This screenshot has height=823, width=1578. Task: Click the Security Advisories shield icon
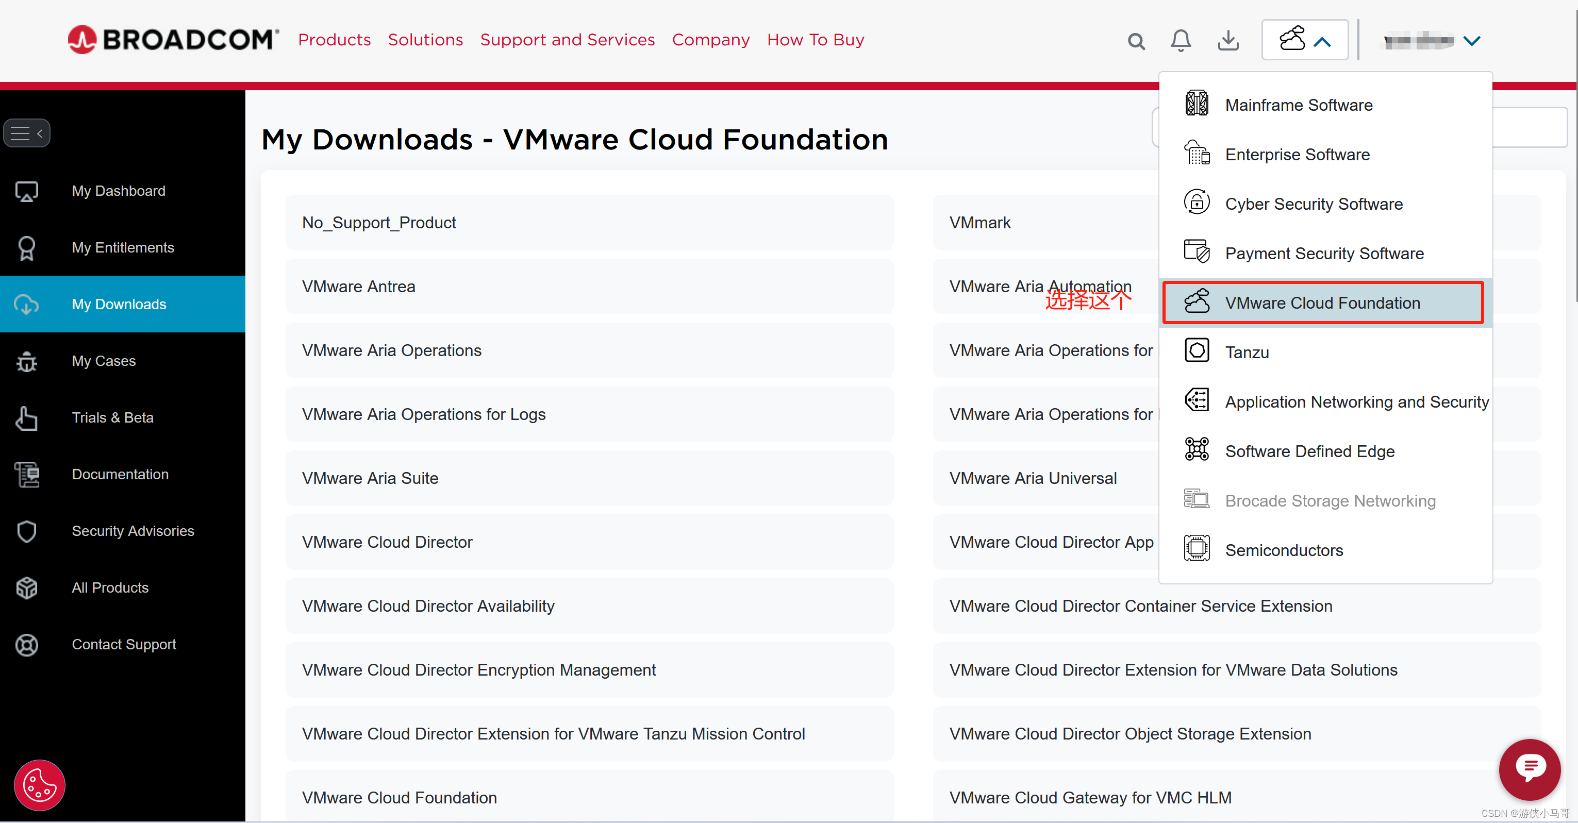click(x=26, y=531)
